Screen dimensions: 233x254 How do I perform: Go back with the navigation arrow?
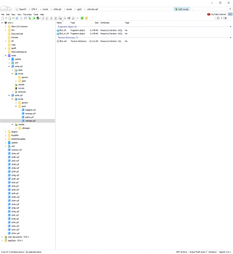4,9
